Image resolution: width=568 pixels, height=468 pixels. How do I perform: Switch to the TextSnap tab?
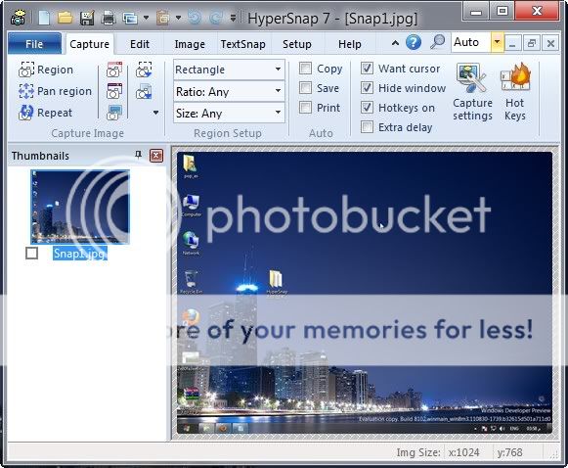pyautogui.click(x=242, y=44)
